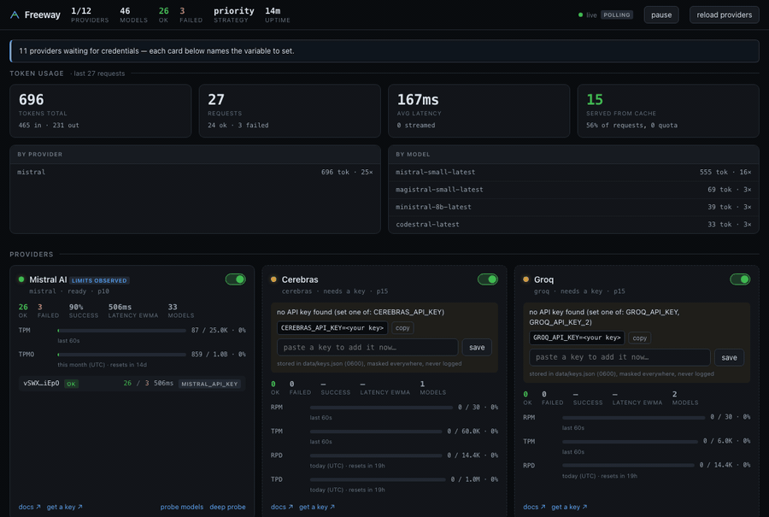769x517 pixels.
Task: Click the Groq TPM usage bar
Action: click(630, 442)
